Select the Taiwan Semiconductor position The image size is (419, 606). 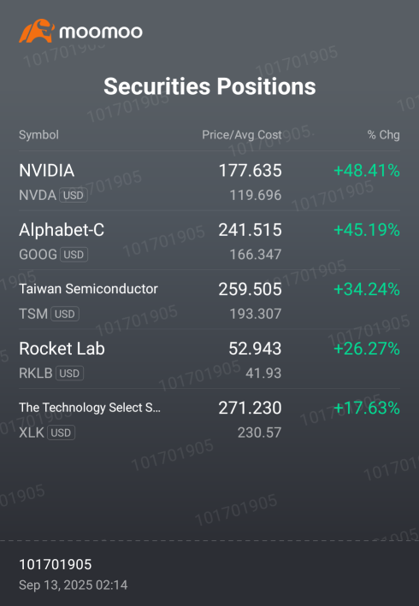tap(209, 299)
